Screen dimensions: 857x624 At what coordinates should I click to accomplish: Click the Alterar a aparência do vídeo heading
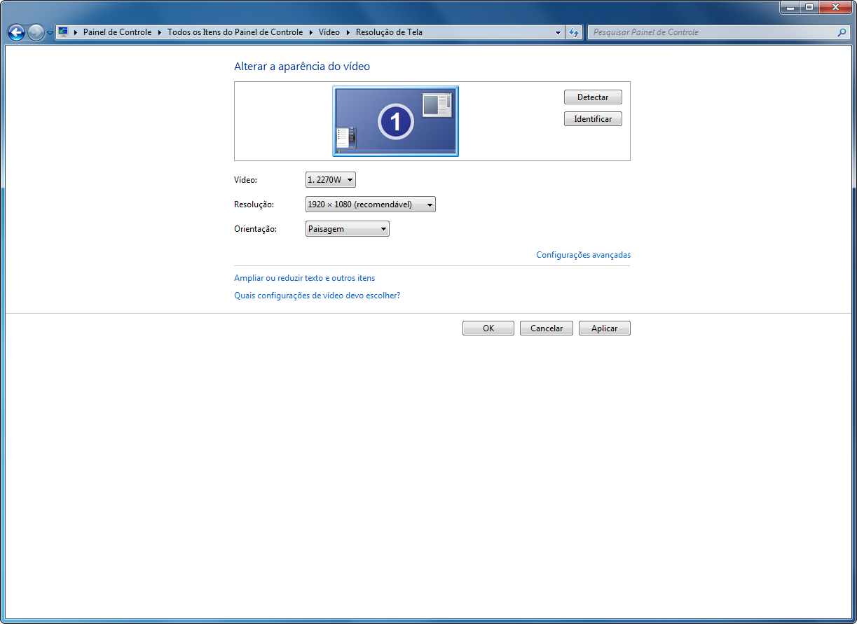[302, 67]
